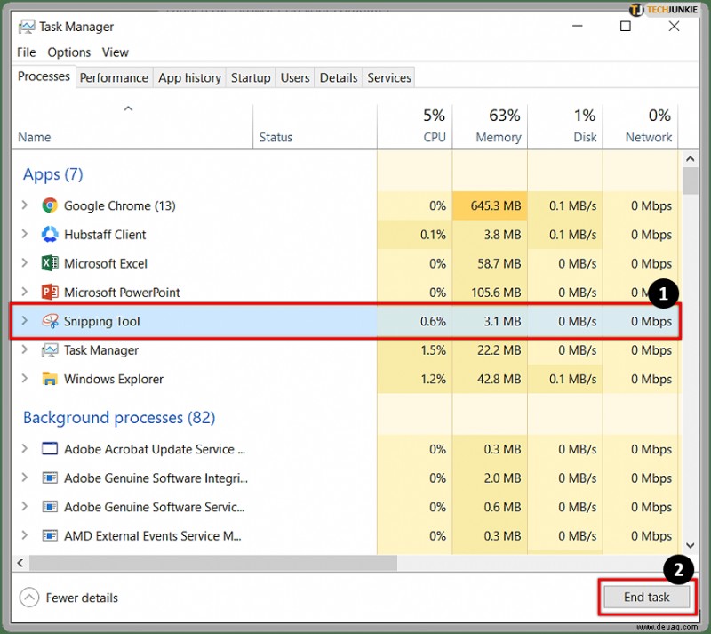
Task: Expand the Microsoft PowerPoint row
Action: (x=25, y=292)
